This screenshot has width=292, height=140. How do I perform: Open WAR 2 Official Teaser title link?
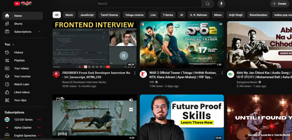pyautogui.click(x=183, y=75)
